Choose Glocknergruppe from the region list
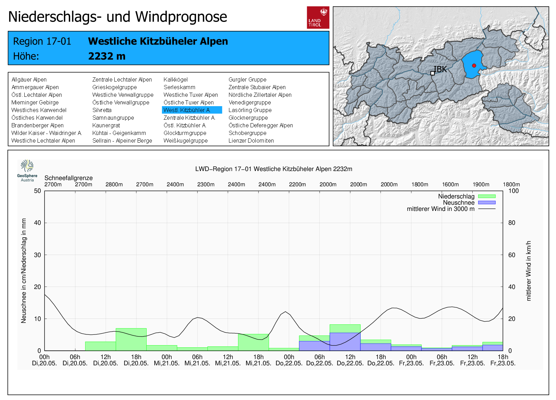The width and height of the screenshot is (556, 400). point(248,118)
